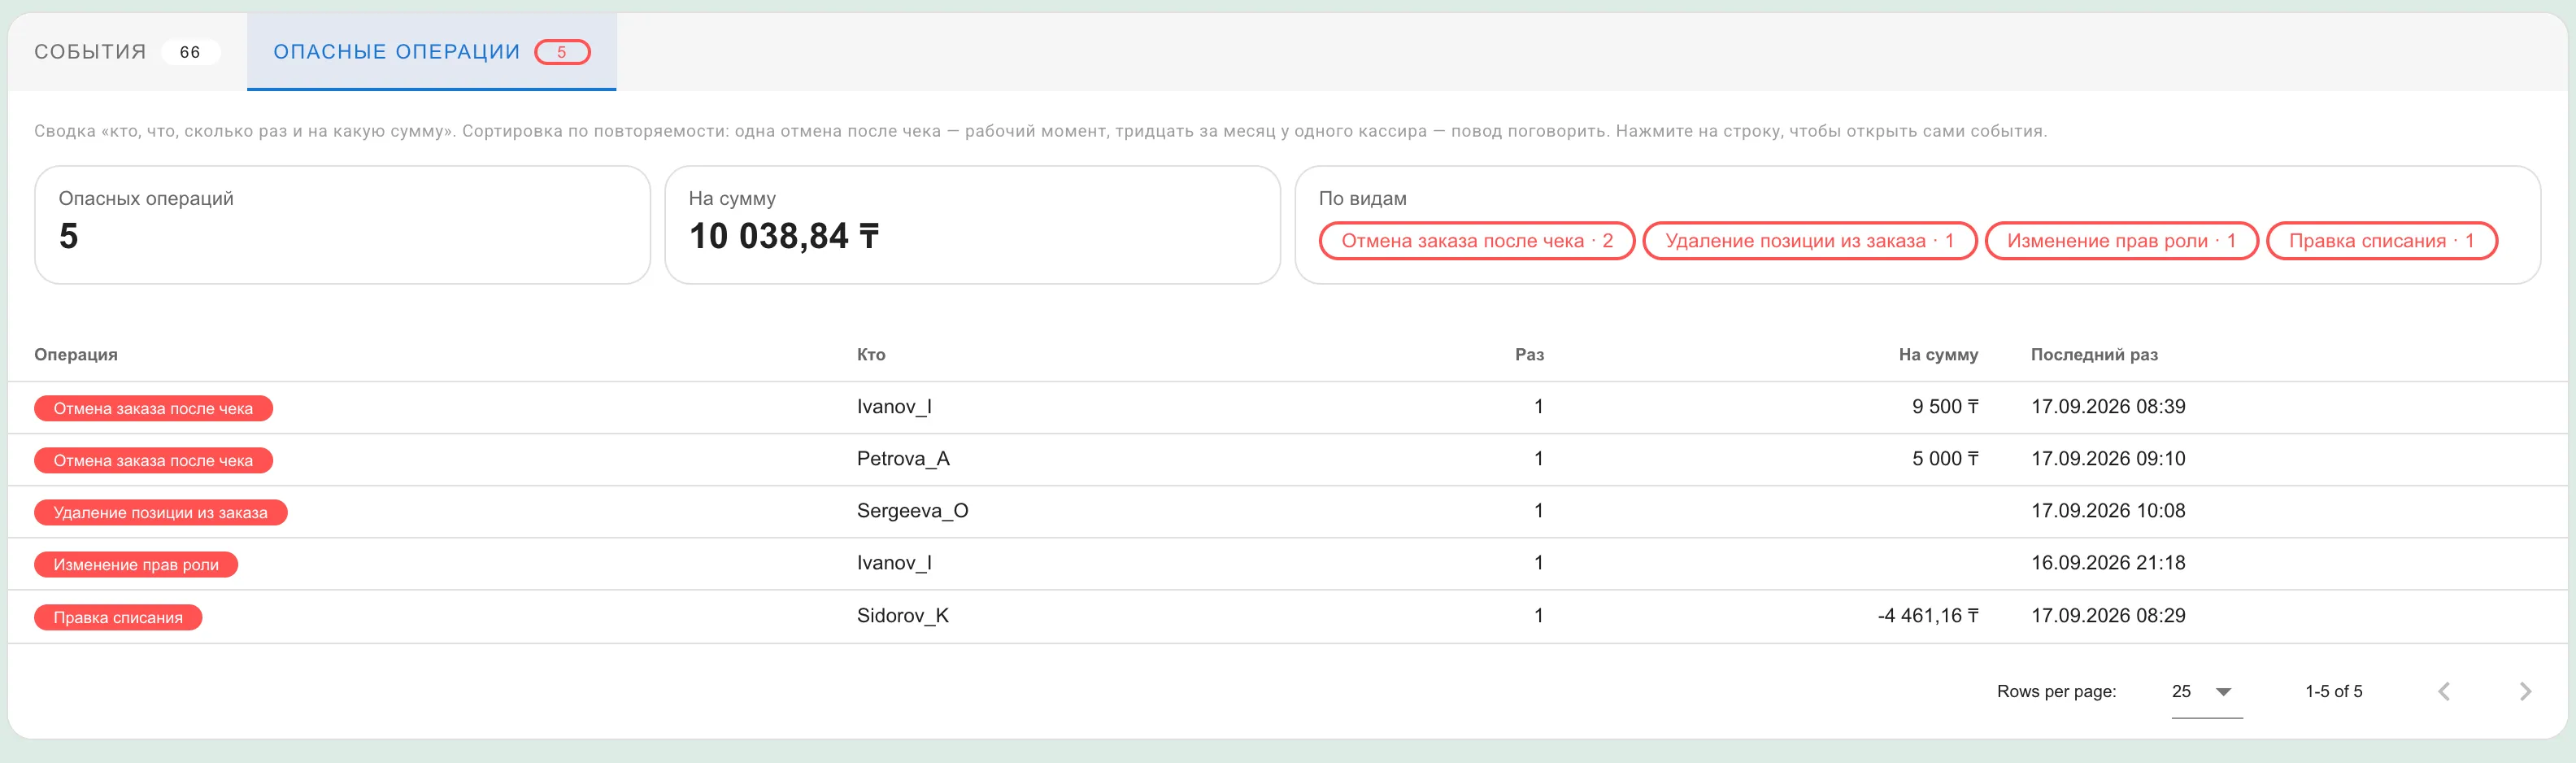
Task: Sort by the Раз column header
Action: click(x=1529, y=355)
